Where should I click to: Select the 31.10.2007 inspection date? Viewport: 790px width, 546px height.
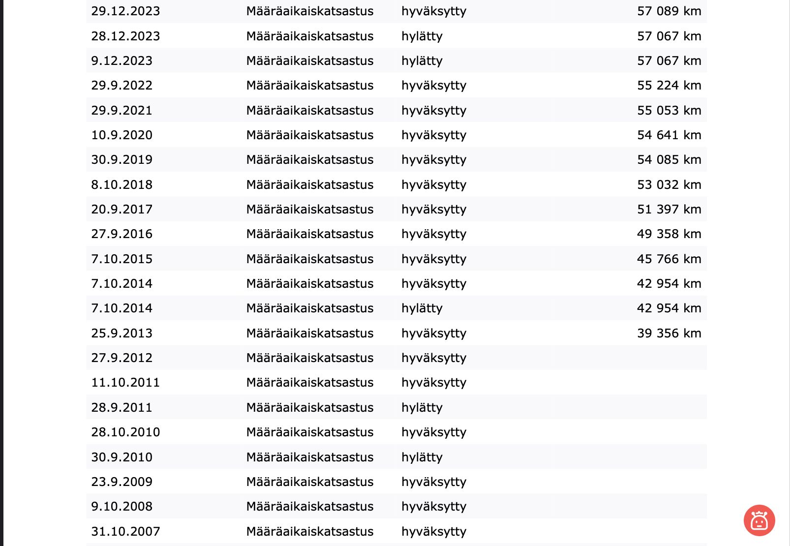pos(125,531)
